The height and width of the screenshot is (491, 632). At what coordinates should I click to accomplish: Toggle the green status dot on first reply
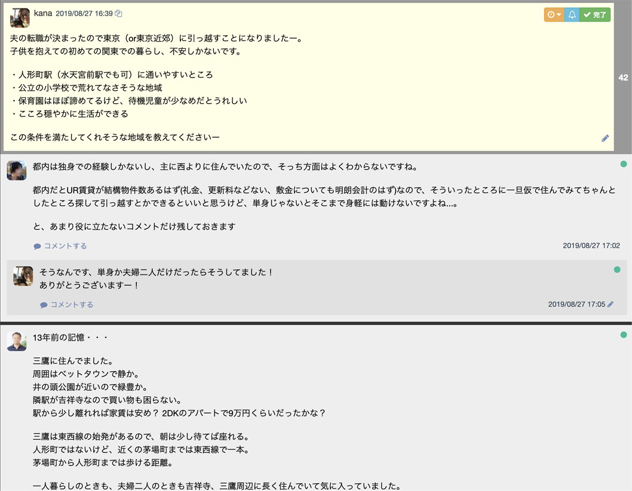624,163
